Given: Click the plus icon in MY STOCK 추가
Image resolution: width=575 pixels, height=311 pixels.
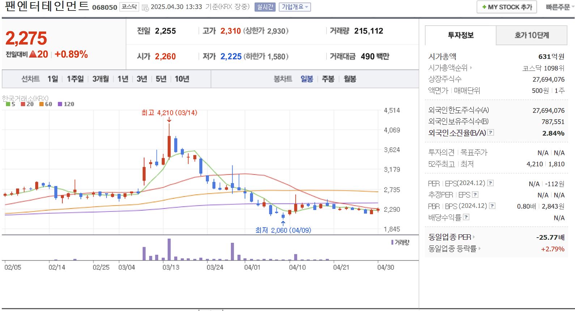Looking at the screenshot, I should tap(484, 7).
